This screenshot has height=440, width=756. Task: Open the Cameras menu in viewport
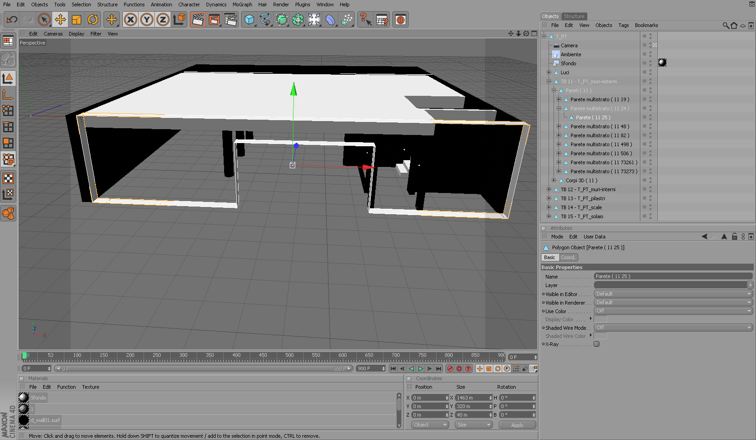tap(53, 34)
